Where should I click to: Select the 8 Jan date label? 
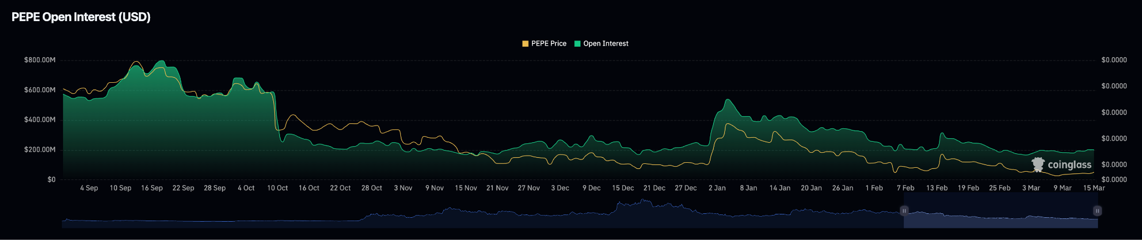point(749,188)
